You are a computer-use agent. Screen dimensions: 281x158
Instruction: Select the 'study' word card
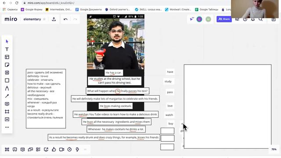point(168,82)
